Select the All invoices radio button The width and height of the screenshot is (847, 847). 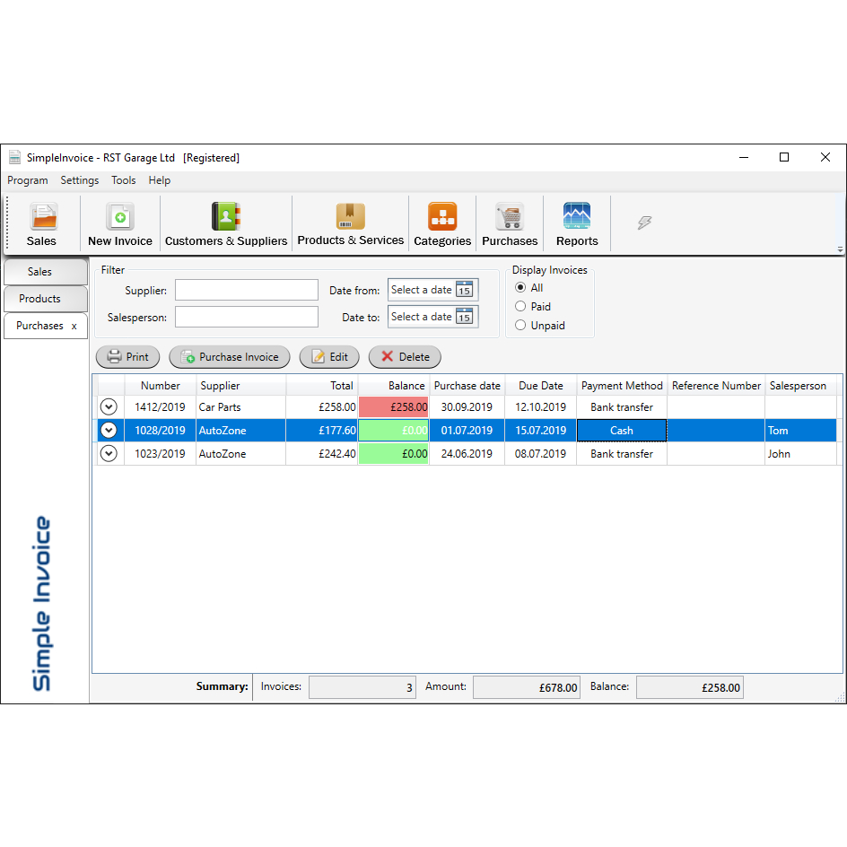coord(520,288)
